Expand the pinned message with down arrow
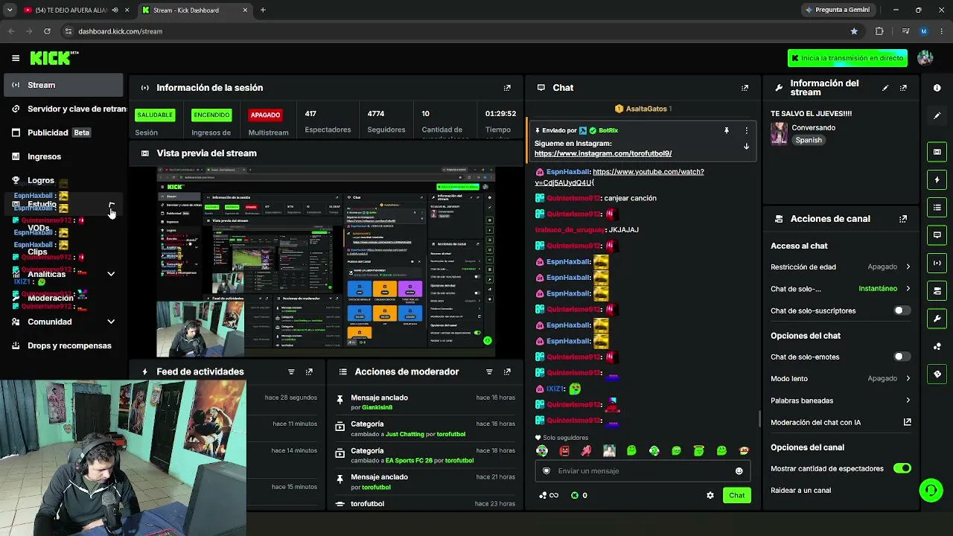Screen dimensions: 953x536 pos(746,147)
